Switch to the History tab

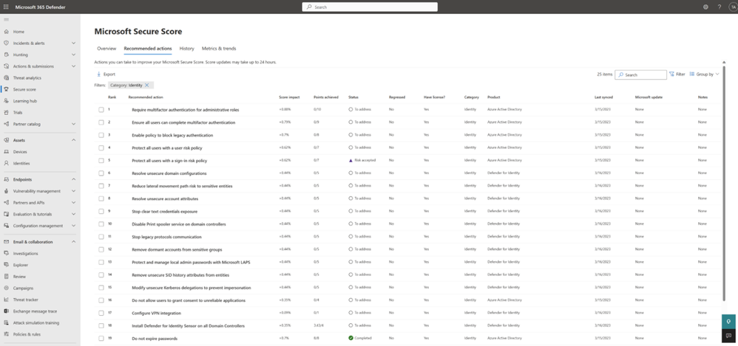tap(187, 49)
